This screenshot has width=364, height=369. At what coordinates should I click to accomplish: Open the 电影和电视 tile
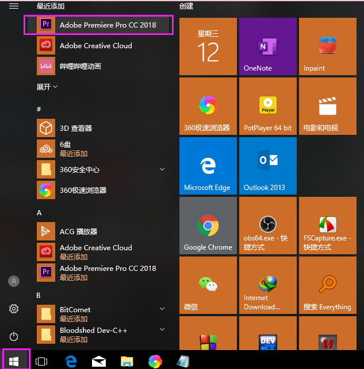click(328, 106)
